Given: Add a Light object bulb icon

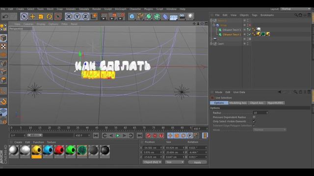Looking at the screenshot, I should tap(190, 17).
